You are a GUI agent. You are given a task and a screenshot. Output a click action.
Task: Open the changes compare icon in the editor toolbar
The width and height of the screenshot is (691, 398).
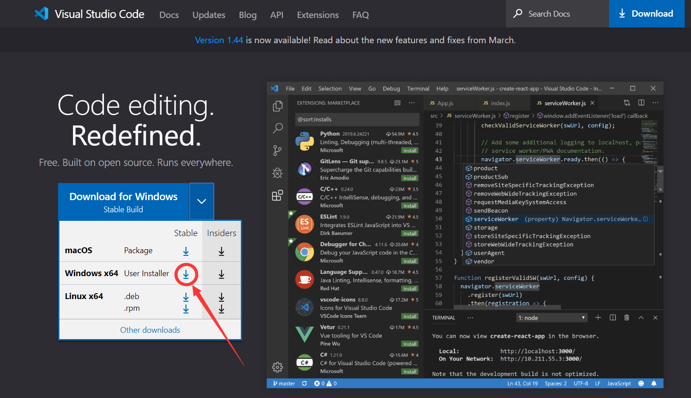point(627,103)
